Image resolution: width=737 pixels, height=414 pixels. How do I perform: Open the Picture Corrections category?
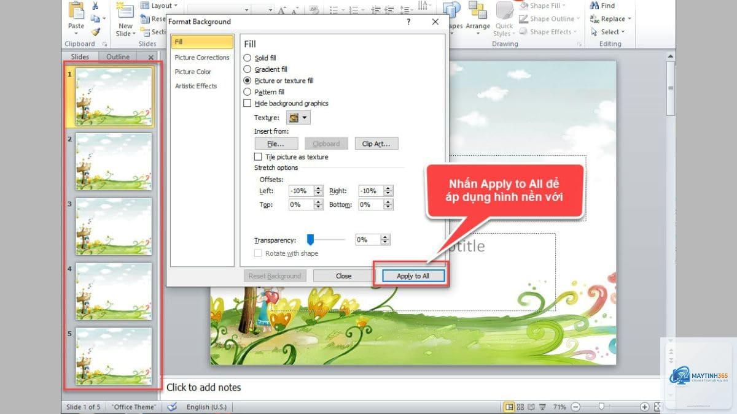click(202, 58)
